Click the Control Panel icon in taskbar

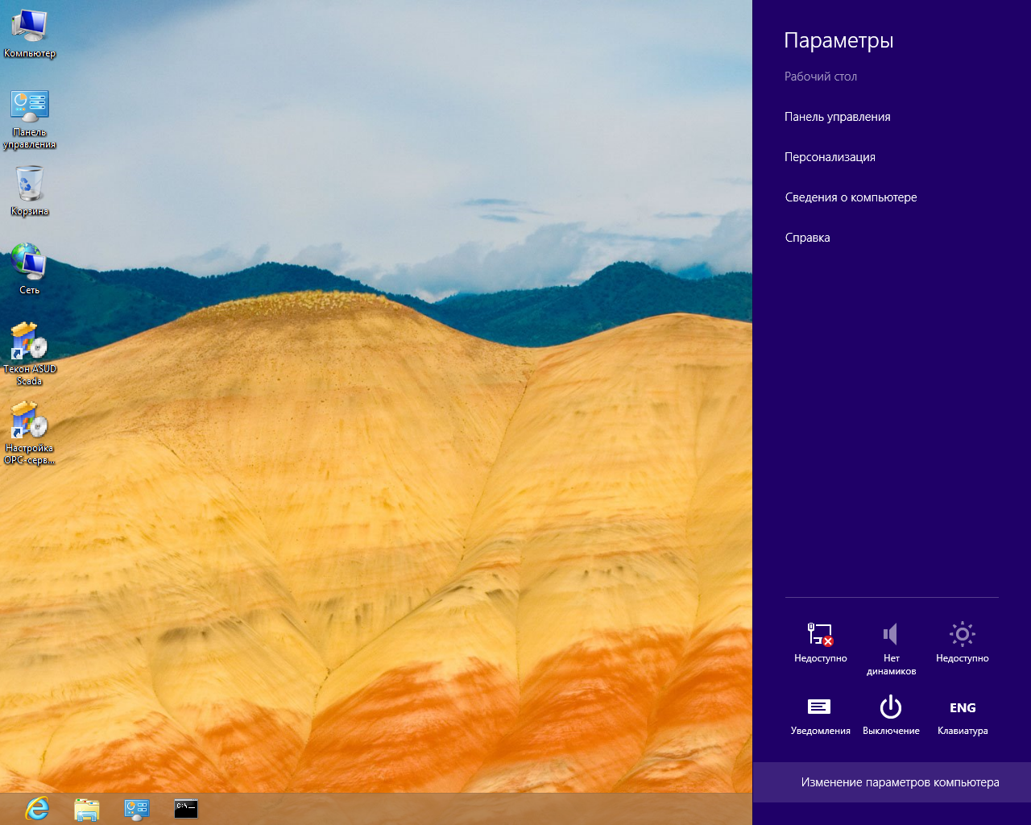click(136, 808)
